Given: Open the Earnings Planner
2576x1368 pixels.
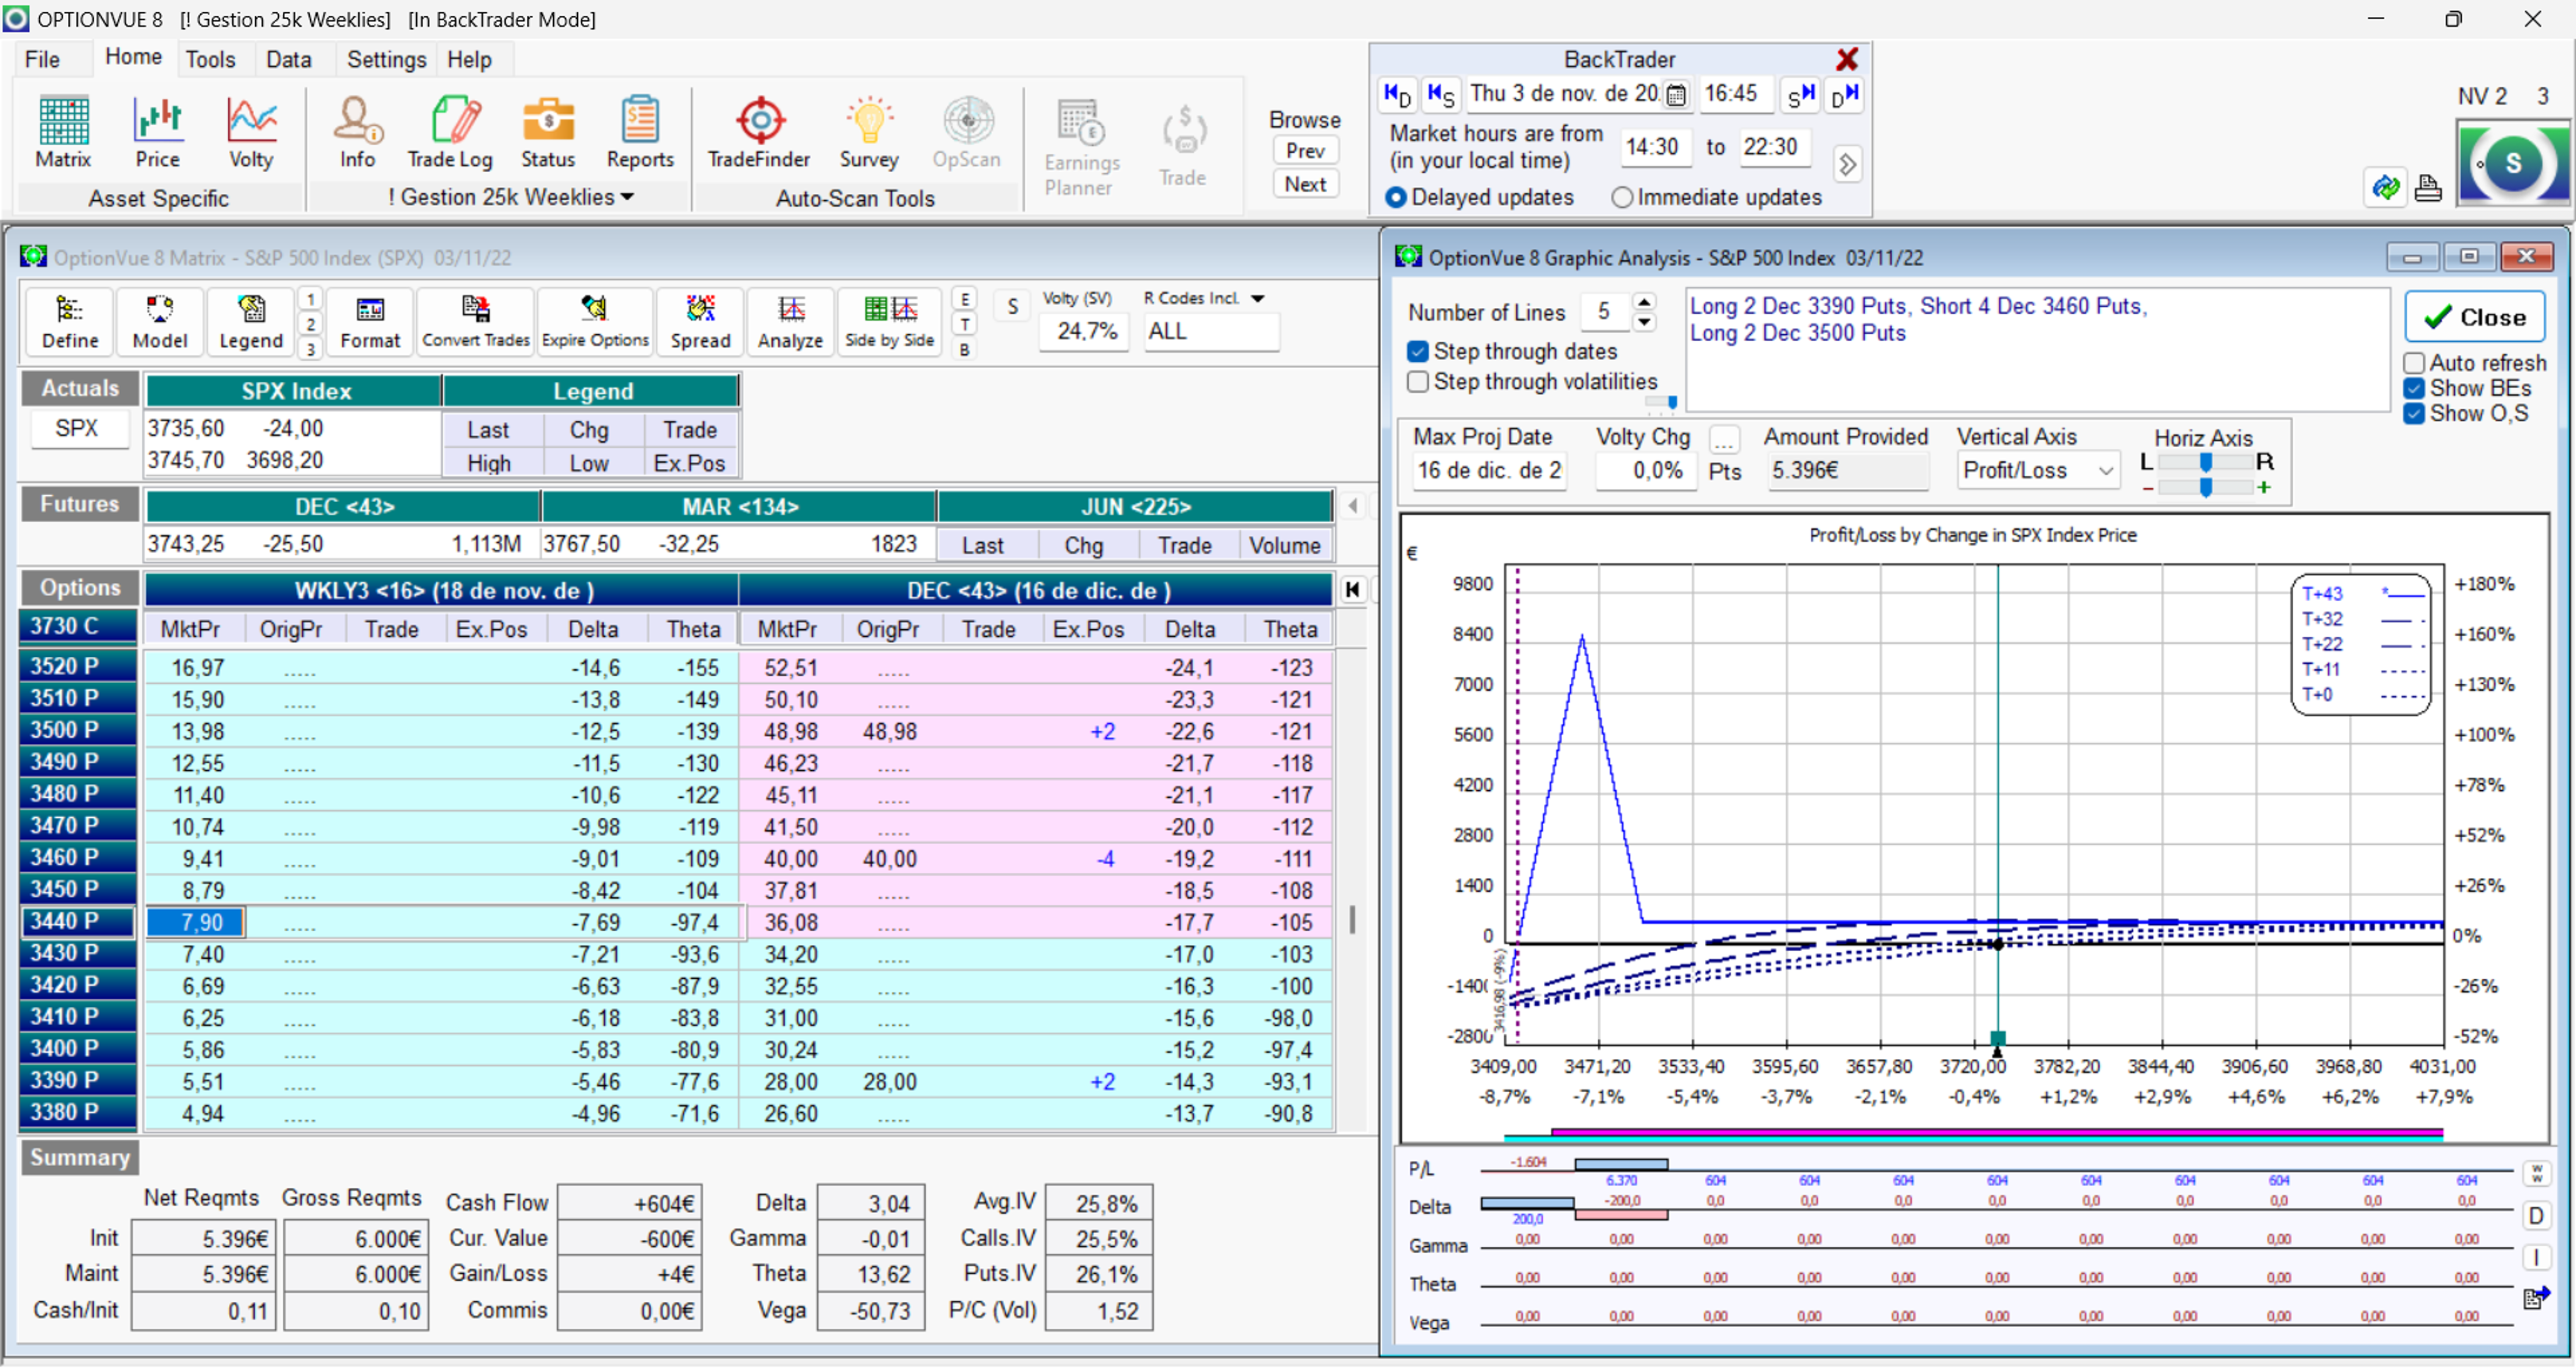Looking at the screenshot, I should coord(1081,147).
